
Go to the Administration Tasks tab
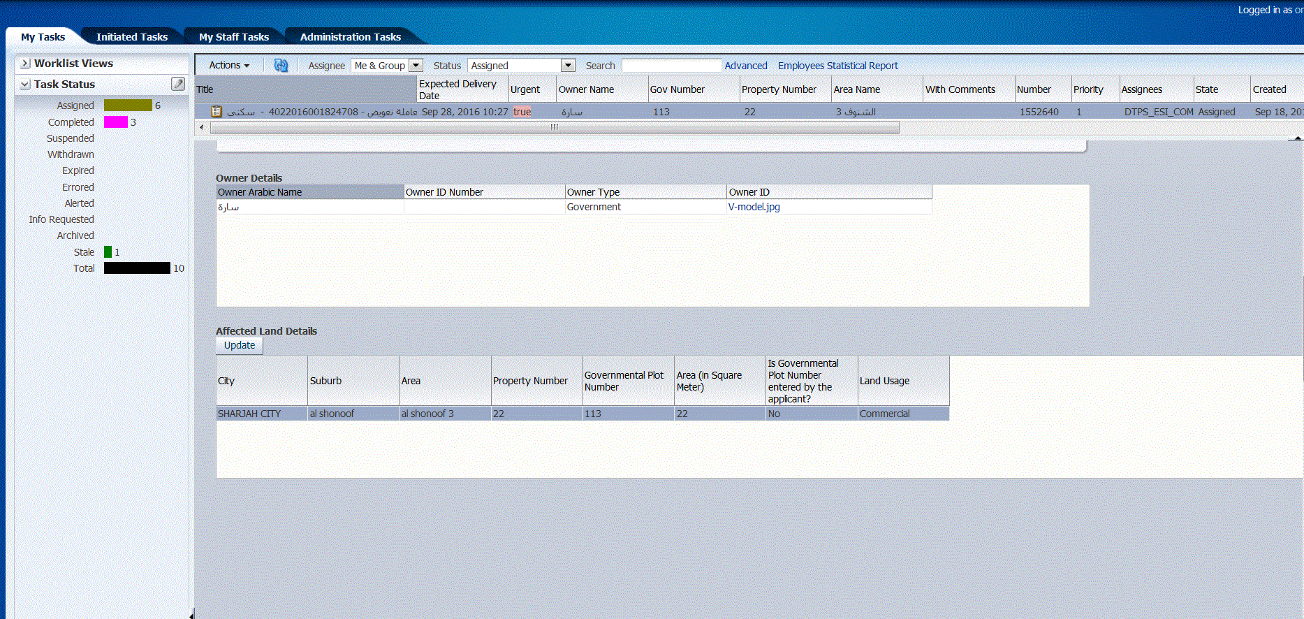[350, 37]
